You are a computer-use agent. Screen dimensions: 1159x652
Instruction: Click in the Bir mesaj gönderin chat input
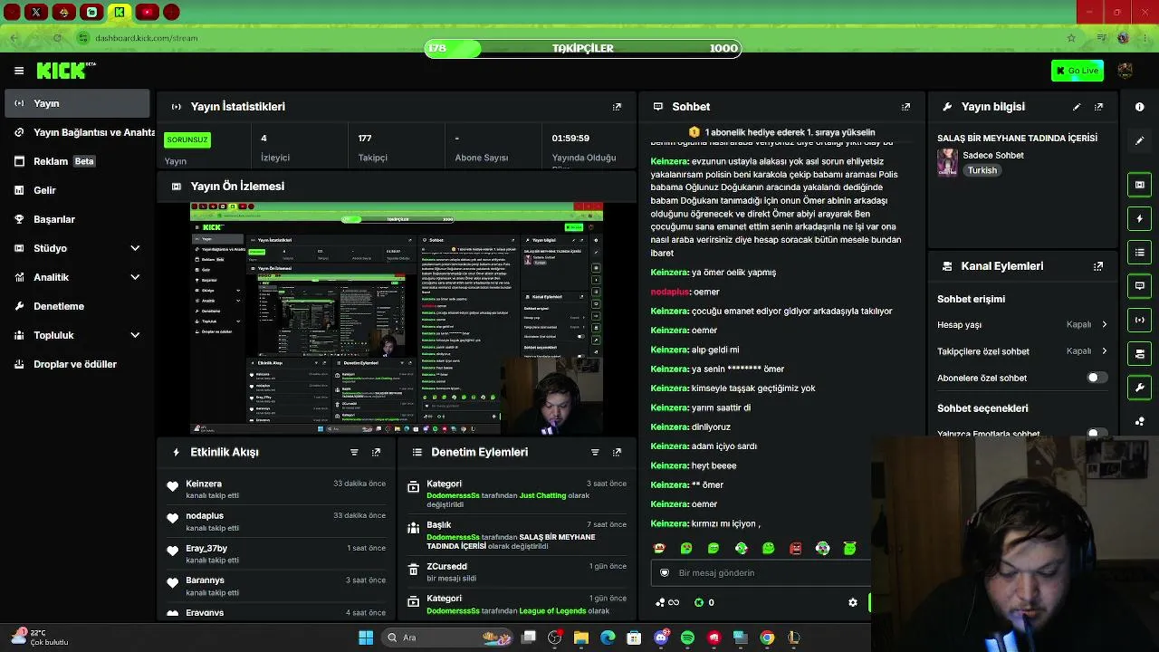[x=761, y=572]
